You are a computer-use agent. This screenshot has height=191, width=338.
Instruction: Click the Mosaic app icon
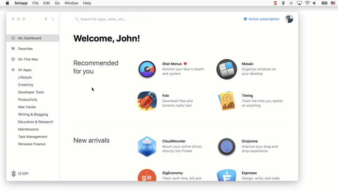[226, 69]
